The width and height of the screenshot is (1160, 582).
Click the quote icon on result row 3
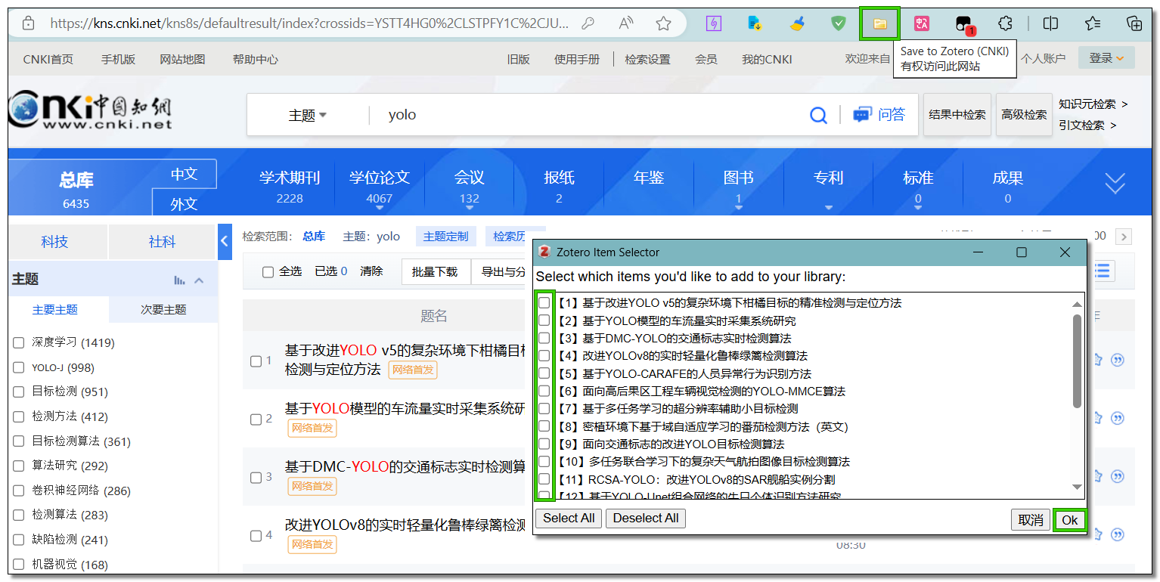(1118, 477)
